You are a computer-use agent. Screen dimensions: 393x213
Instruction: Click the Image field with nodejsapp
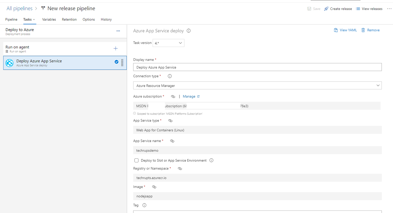point(257,196)
